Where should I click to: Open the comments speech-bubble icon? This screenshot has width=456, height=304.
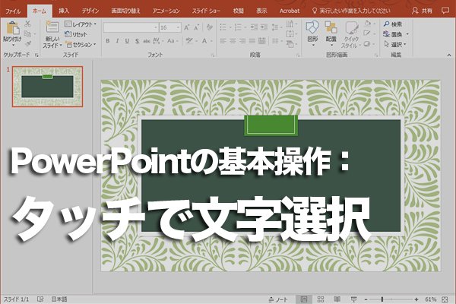click(x=445, y=11)
